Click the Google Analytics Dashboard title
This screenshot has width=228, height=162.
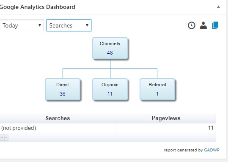[37, 7]
